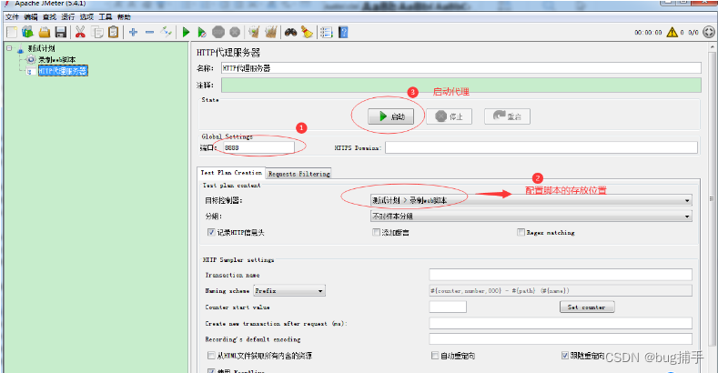Open the 分组 dropdown
Viewport: 718px width, 373px height.
point(531,216)
